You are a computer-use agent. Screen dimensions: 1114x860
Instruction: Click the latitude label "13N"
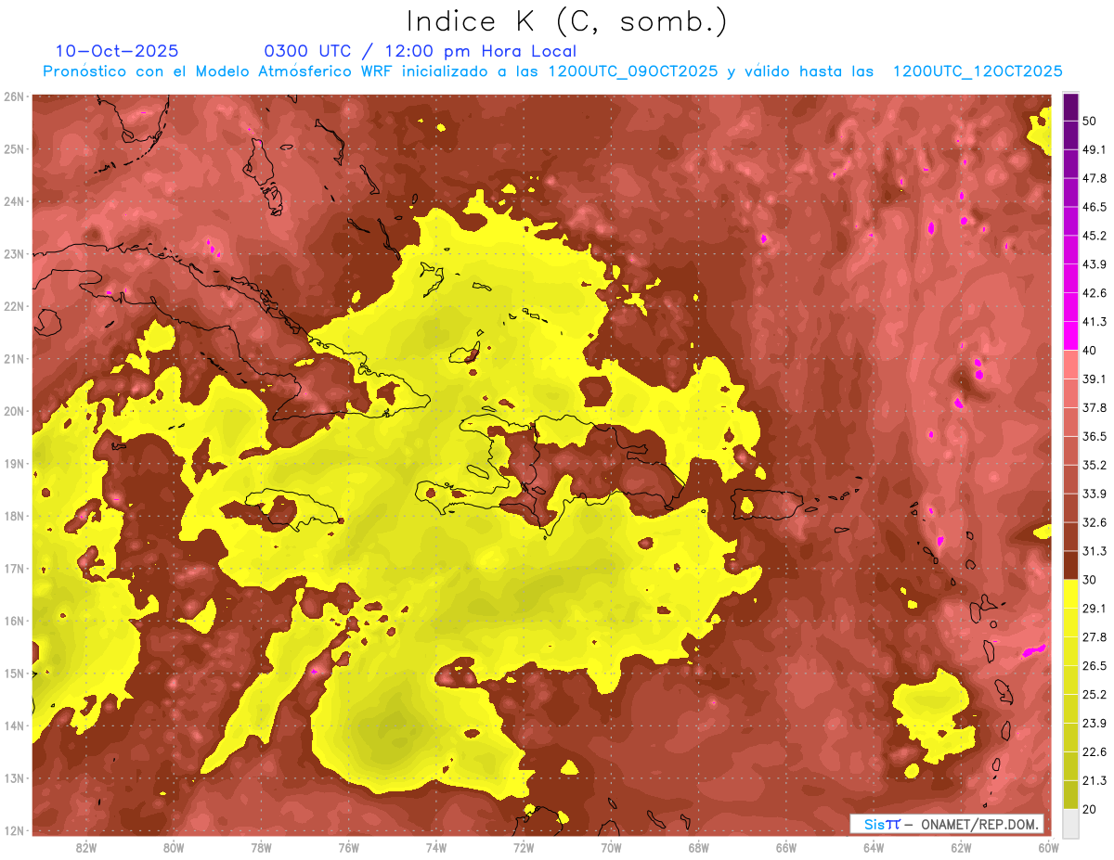14,777
